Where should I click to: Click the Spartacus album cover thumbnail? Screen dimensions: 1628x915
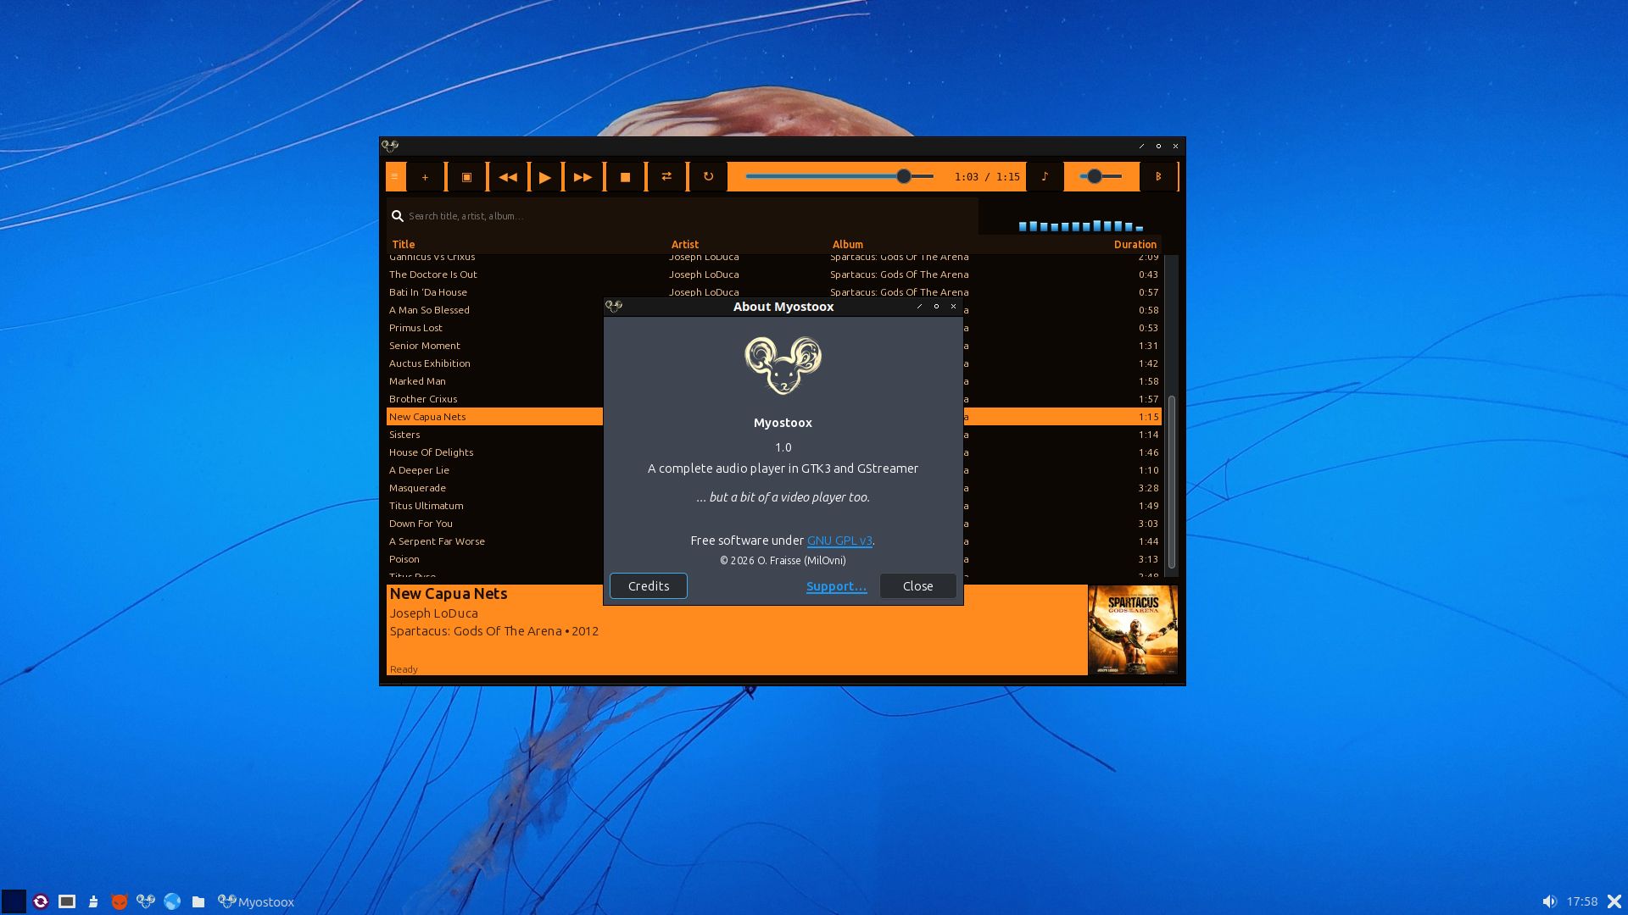(1133, 629)
